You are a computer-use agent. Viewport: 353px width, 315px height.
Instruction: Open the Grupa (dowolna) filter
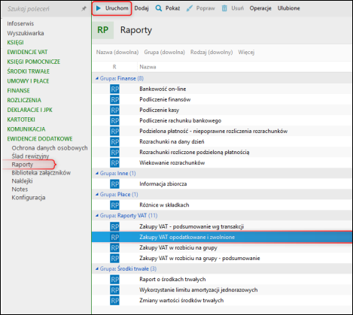(164, 52)
